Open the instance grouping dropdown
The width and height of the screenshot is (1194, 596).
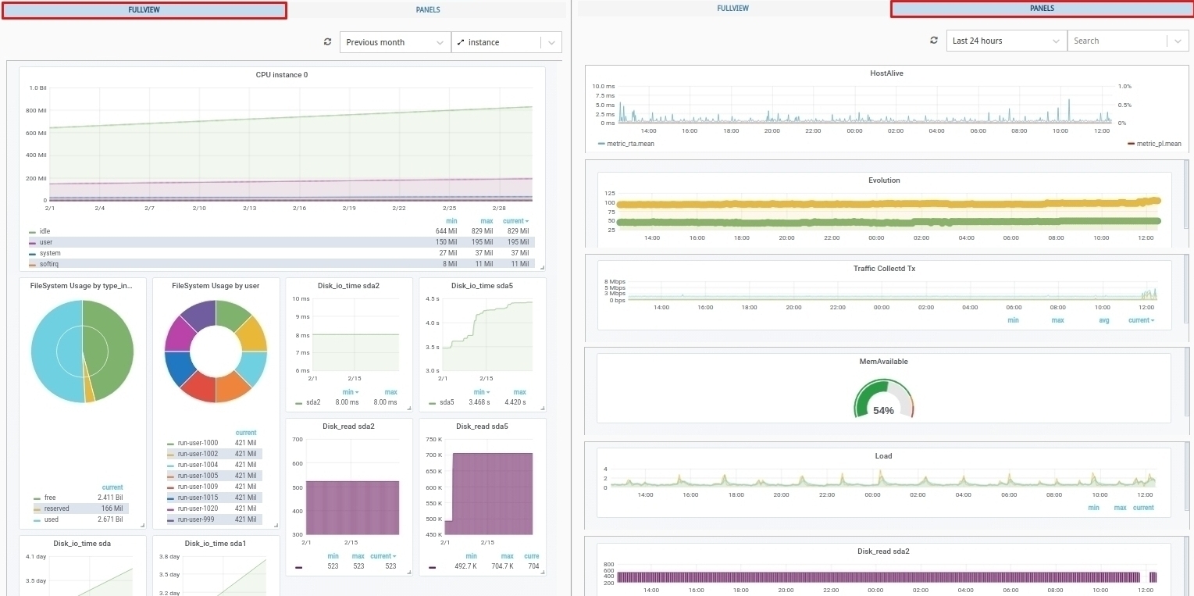click(x=507, y=42)
